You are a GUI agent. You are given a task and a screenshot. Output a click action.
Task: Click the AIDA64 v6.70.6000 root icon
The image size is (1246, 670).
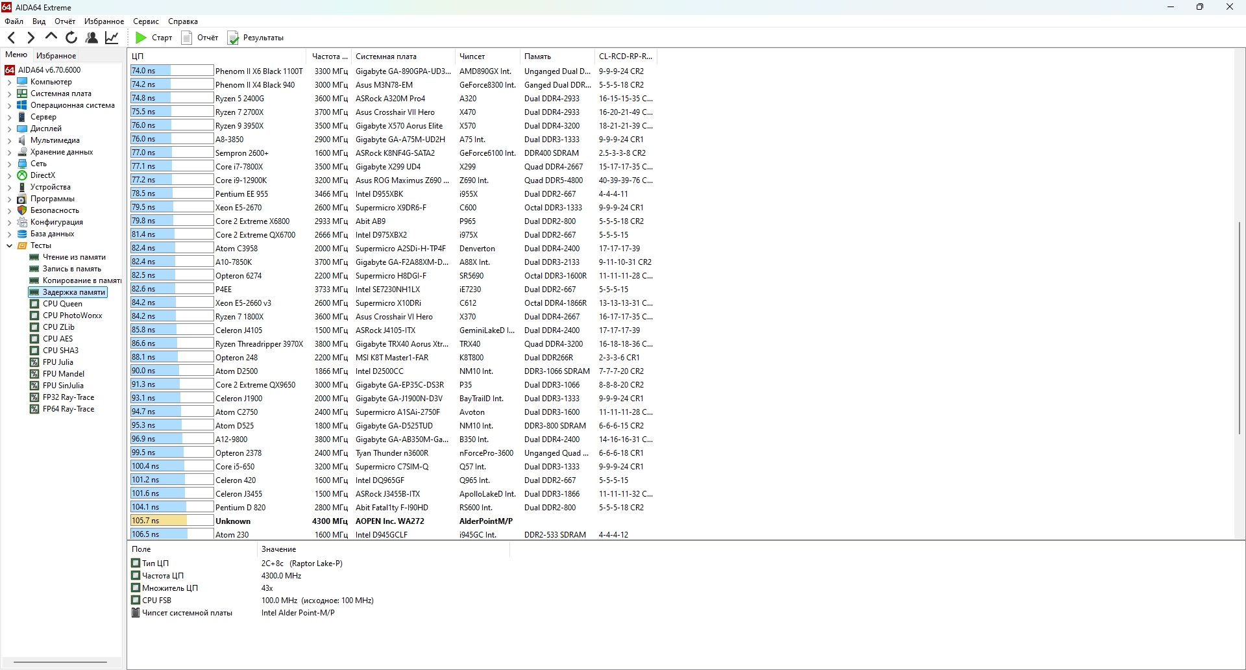10,70
